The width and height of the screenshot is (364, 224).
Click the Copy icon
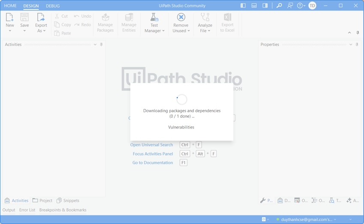click(x=57, y=24)
